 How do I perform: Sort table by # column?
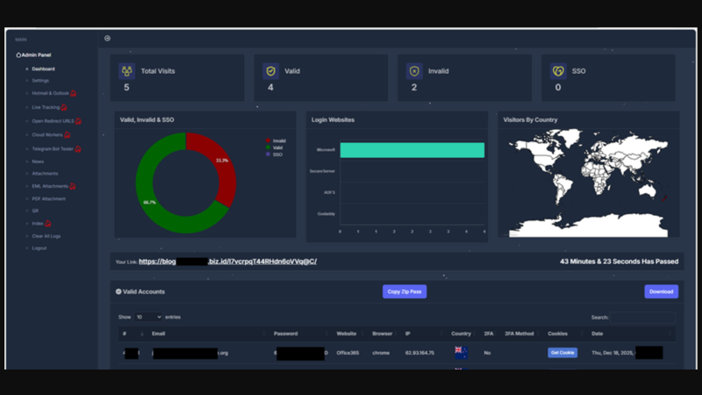point(133,334)
